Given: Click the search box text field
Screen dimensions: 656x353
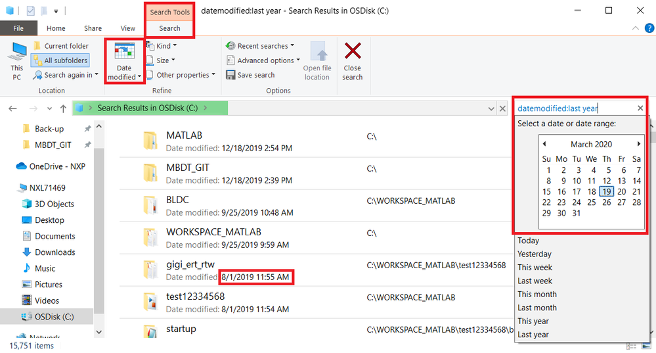Looking at the screenshot, I should pyautogui.click(x=575, y=108).
